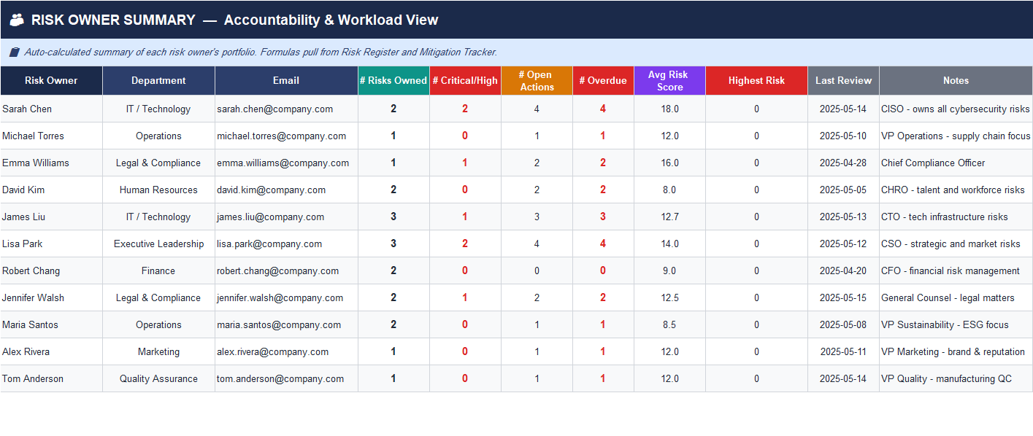Click the "# Risks Owned" column header

tap(393, 80)
